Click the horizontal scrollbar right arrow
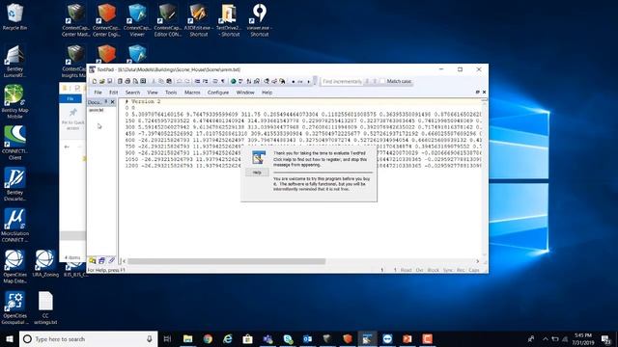Image resolution: width=618 pixels, height=347 pixels. [477, 261]
